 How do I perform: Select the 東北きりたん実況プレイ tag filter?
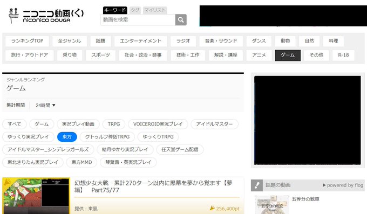[33, 162]
